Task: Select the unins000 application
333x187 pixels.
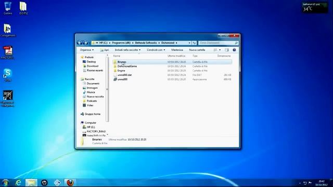Action: (122, 79)
